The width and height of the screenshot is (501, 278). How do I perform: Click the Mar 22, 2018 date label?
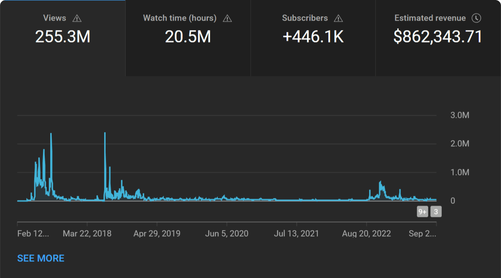point(87,233)
